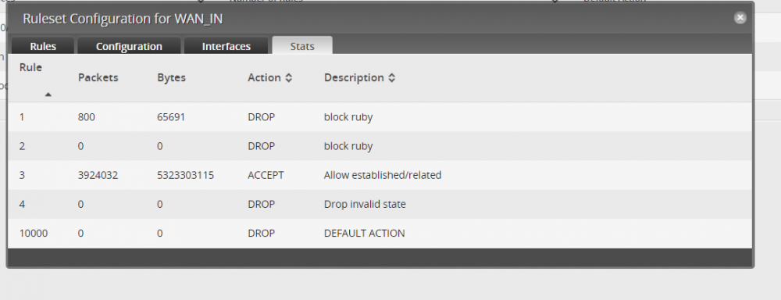
Task: Select the DEFAULT ACTION rule 10000 row
Action: (x=380, y=233)
